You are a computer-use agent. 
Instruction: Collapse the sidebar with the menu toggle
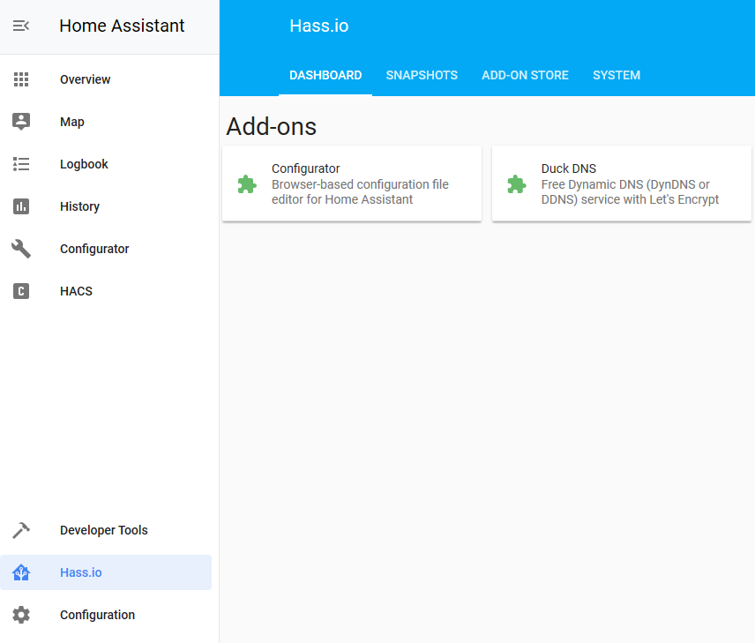pos(21,26)
